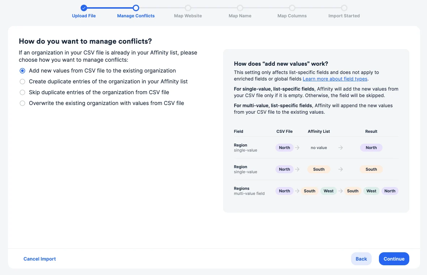Click the Continue button

pos(394,259)
